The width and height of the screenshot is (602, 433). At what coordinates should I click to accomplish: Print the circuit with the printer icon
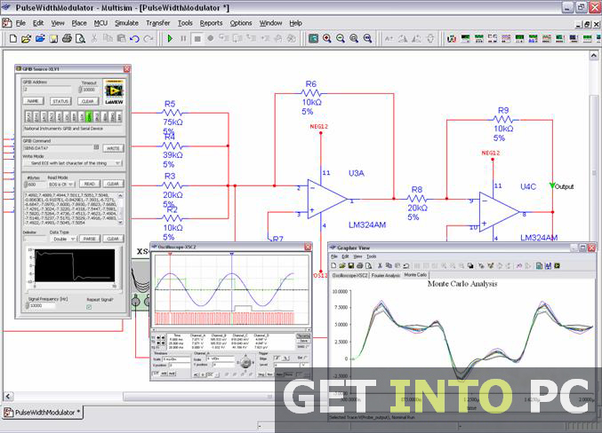(68, 38)
